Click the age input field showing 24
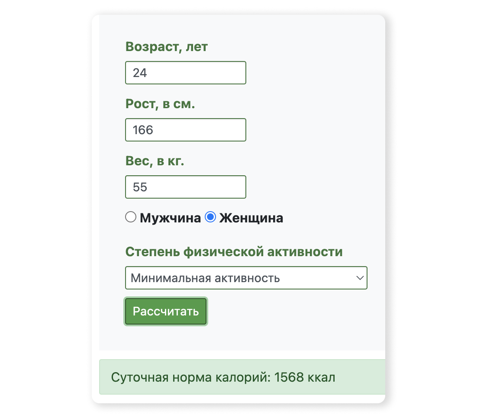The width and height of the screenshot is (477, 418). pyautogui.click(x=185, y=73)
